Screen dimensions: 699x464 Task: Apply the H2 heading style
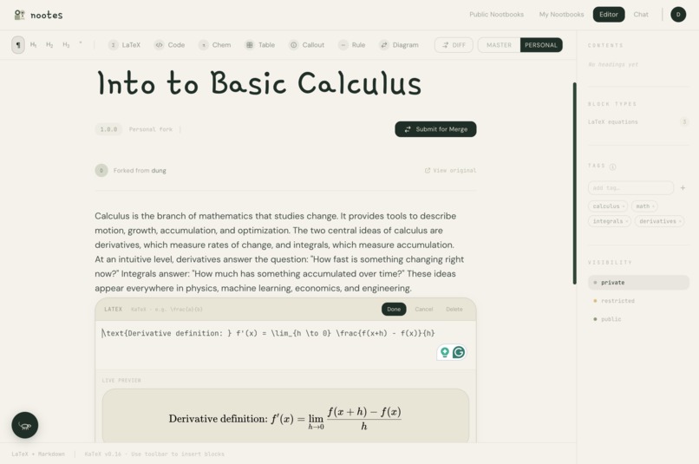coord(49,45)
